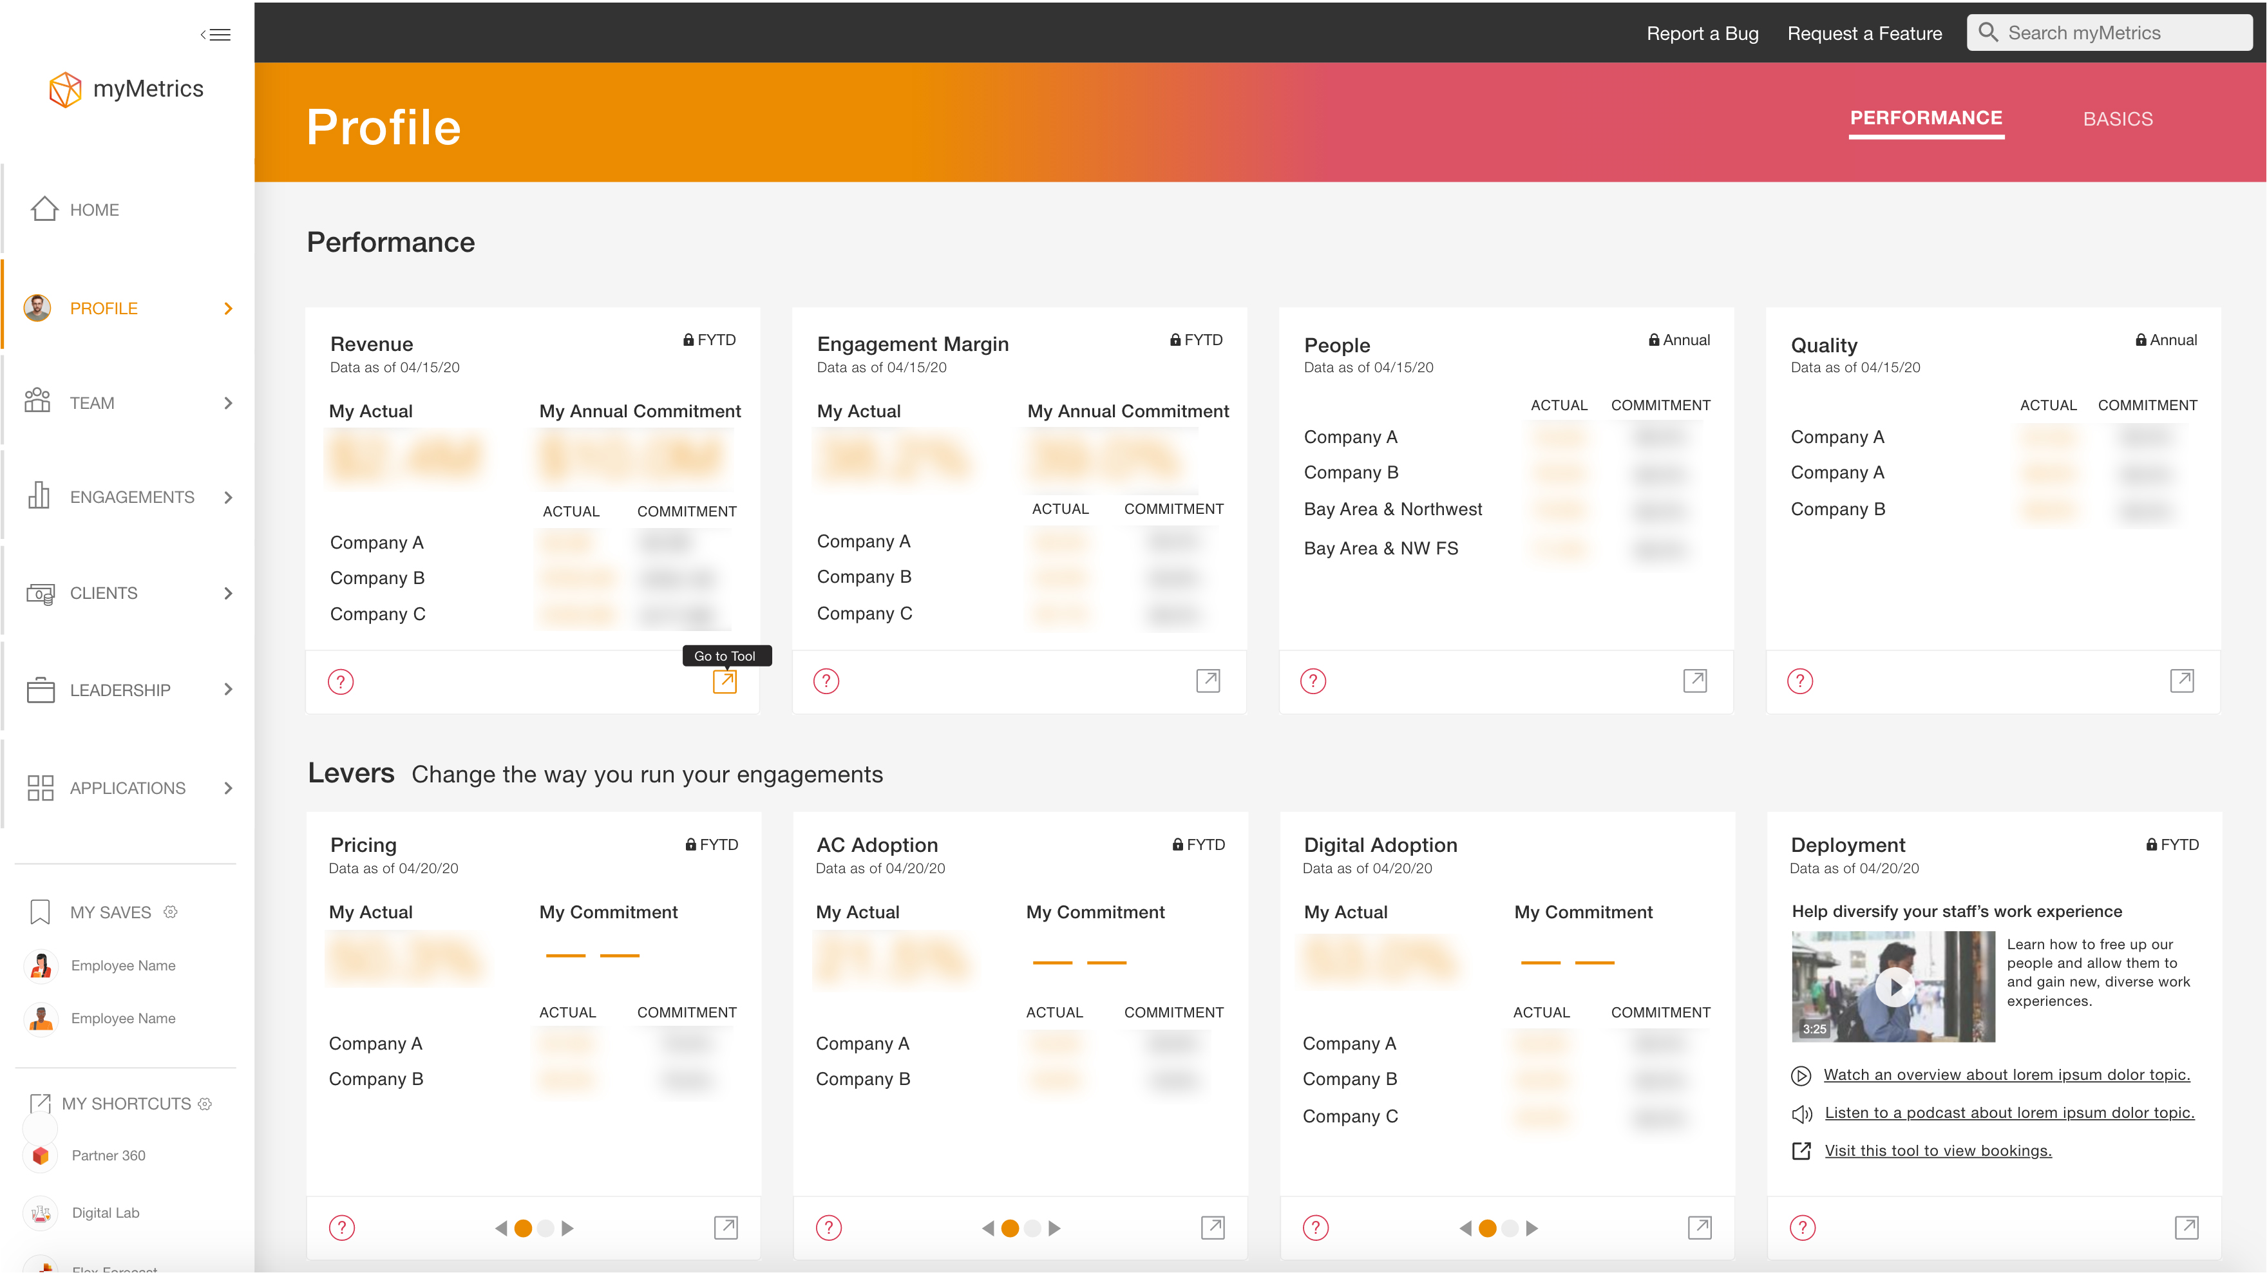The image size is (2267, 1275).
Task: Open help for Engagement Margin card
Action: tap(826, 681)
